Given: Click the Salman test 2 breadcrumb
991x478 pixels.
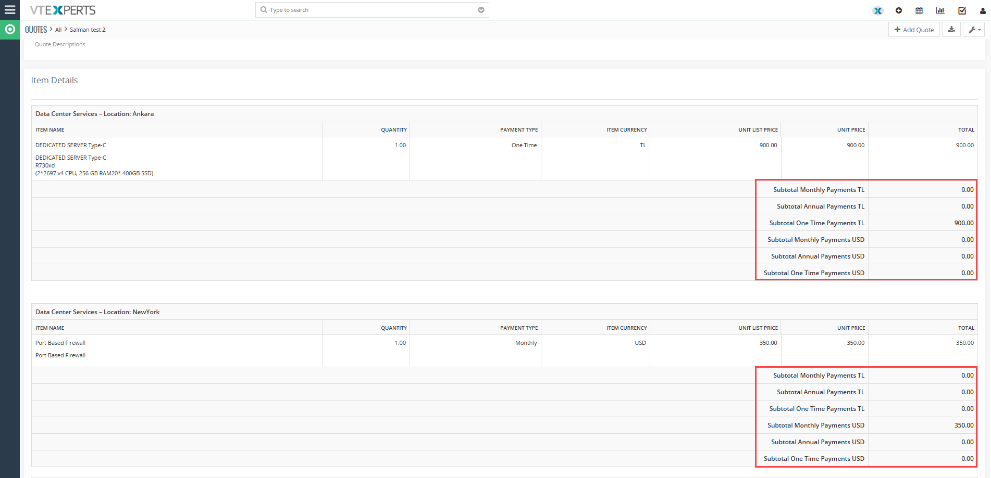Looking at the screenshot, I should click(88, 30).
